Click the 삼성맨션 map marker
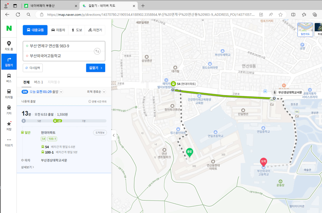 coord(147,57)
